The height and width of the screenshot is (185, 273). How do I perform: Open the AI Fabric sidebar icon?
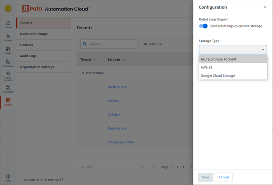(x=8, y=89)
